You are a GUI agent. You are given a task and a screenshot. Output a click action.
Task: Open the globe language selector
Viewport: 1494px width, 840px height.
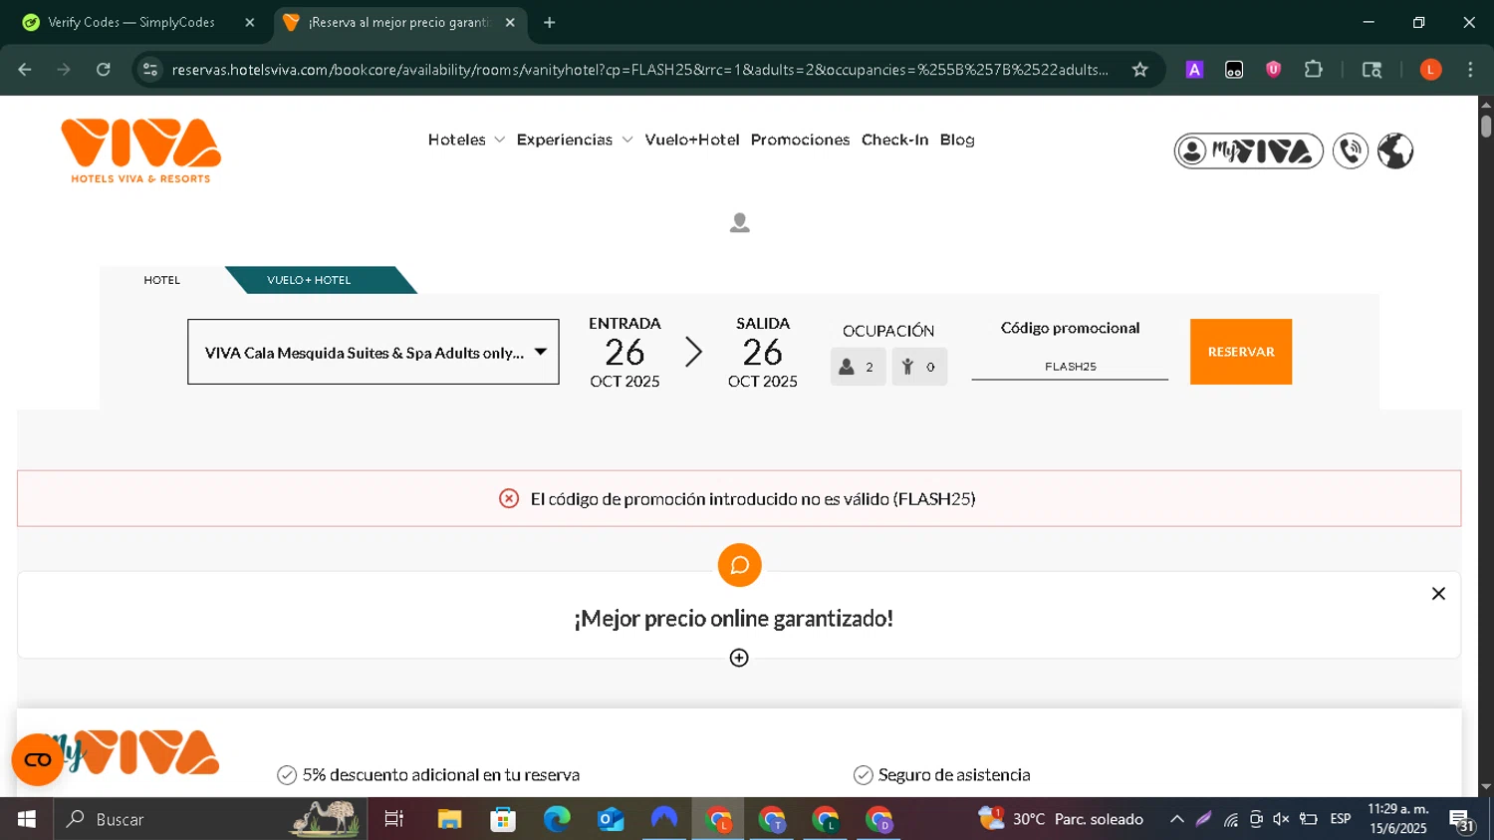pyautogui.click(x=1395, y=151)
